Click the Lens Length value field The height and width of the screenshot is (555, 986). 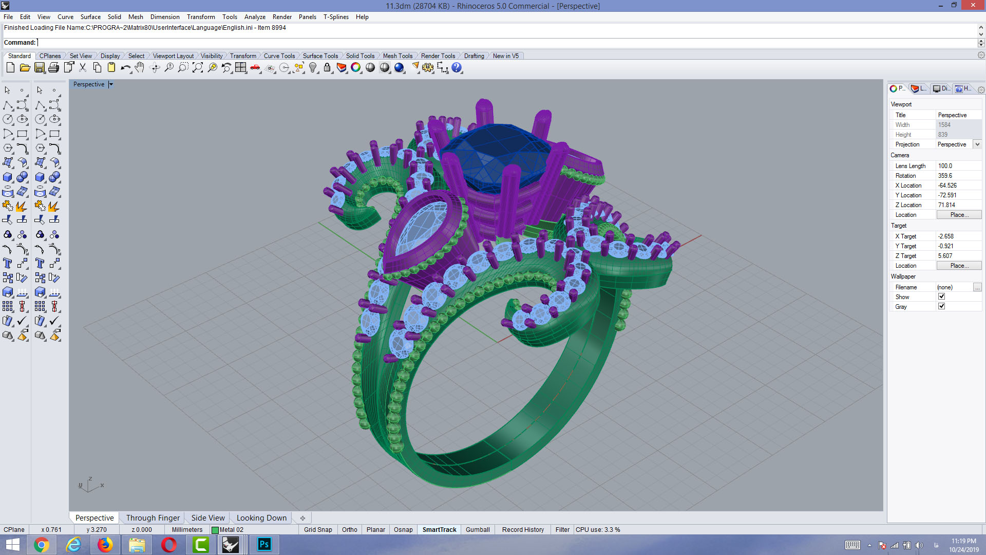(959, 166)
